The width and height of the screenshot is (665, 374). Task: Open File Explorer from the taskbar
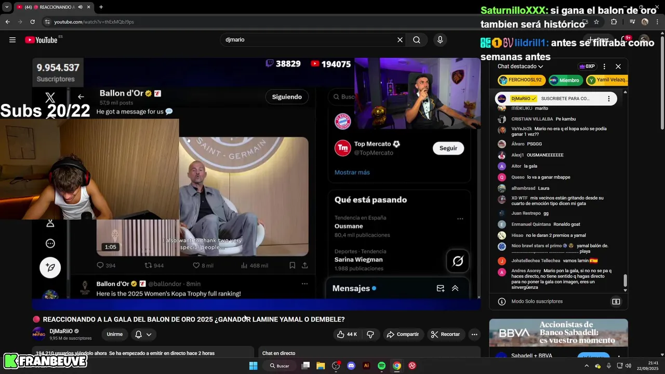(321, 366)
